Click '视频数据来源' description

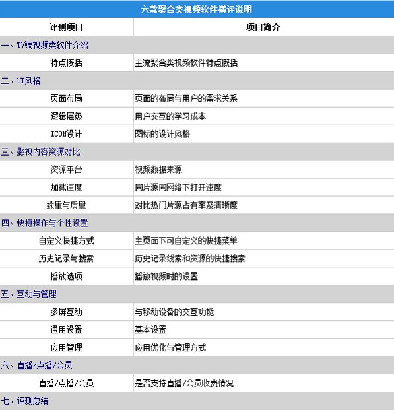click(x=158, y=170)
